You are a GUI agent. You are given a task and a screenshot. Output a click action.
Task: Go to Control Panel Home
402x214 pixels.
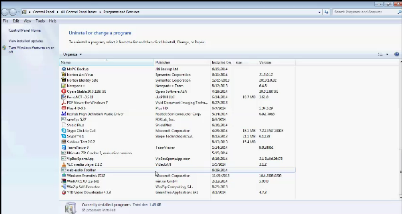tap(25, 30)
